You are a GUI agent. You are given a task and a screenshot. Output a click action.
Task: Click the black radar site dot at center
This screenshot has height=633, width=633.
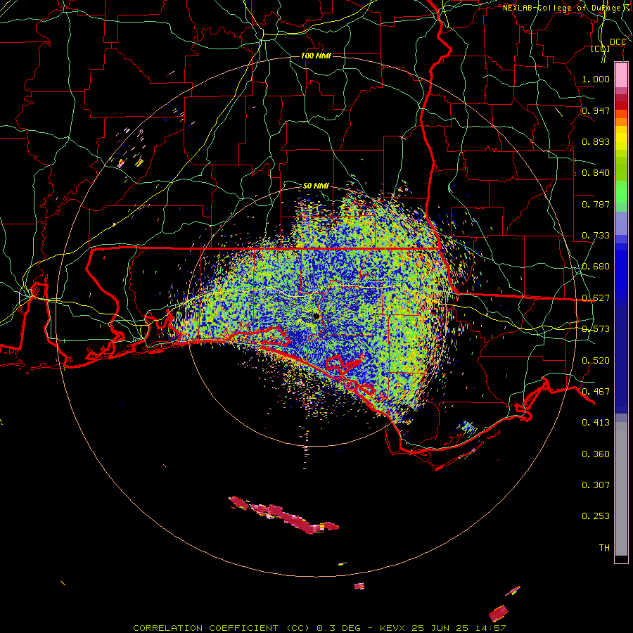click(x=316, y=316)
